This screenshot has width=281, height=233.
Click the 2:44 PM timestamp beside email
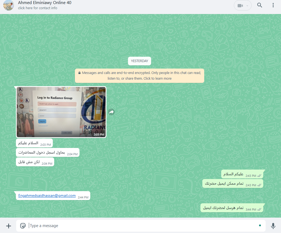83,197
